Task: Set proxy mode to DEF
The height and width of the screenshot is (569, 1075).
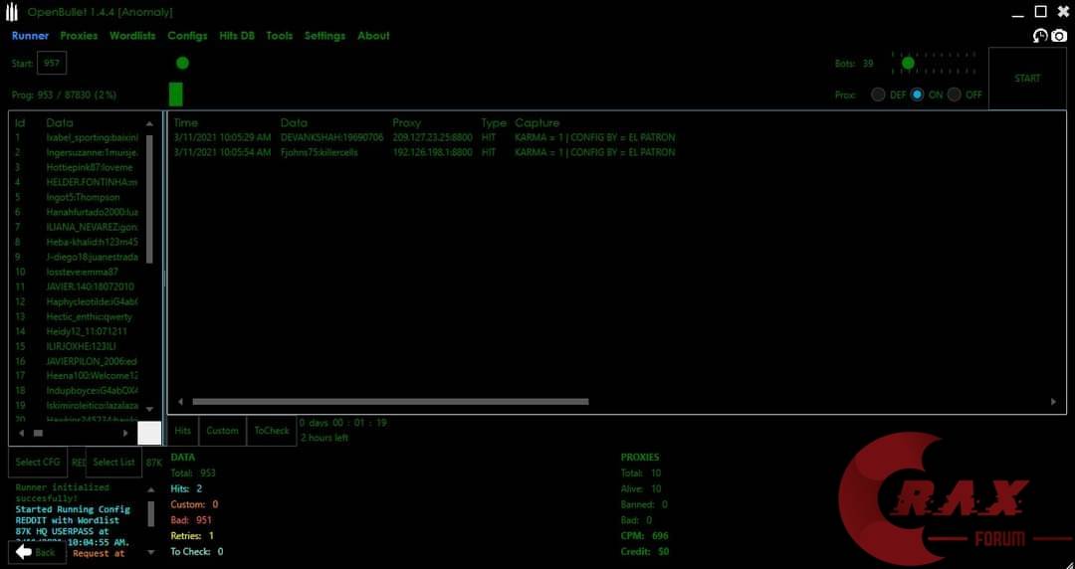Action: click(878, 95)
